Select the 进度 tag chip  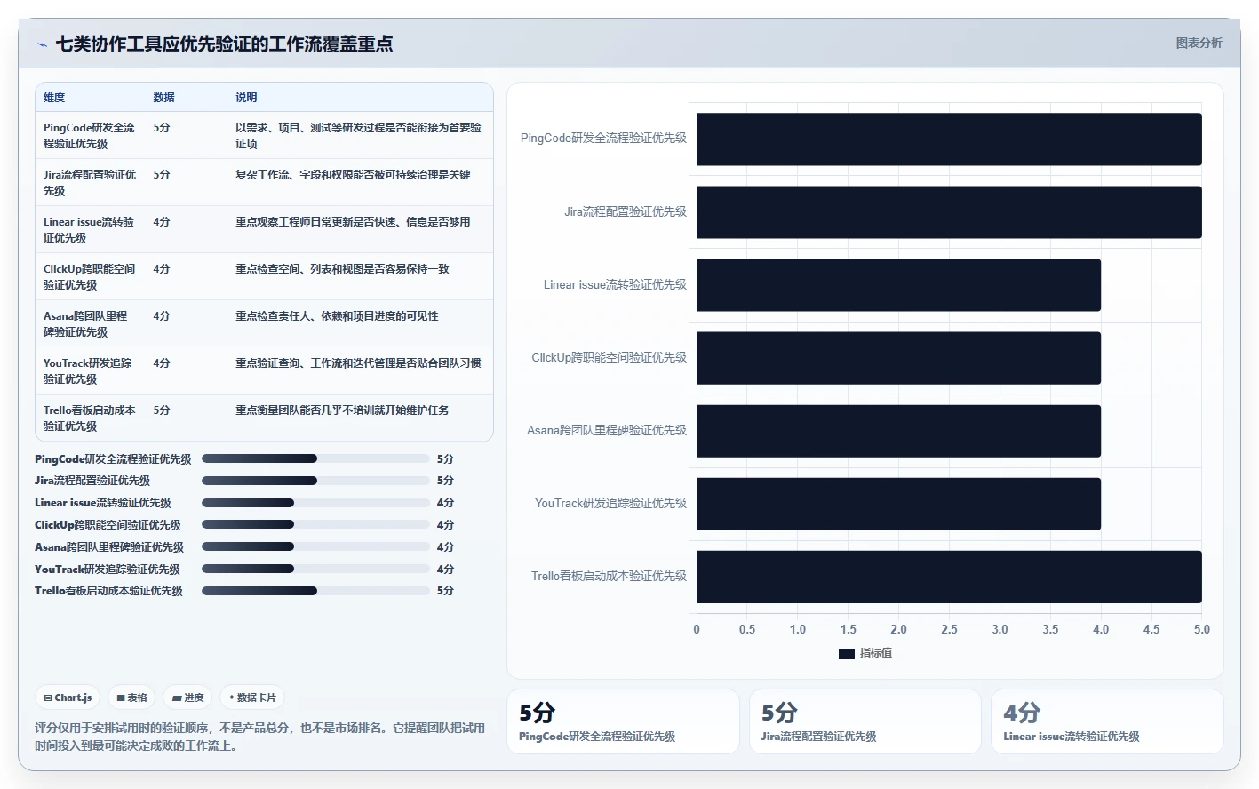click(188, 697)
